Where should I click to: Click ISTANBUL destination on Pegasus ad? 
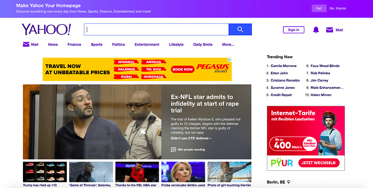click(126, 62)
